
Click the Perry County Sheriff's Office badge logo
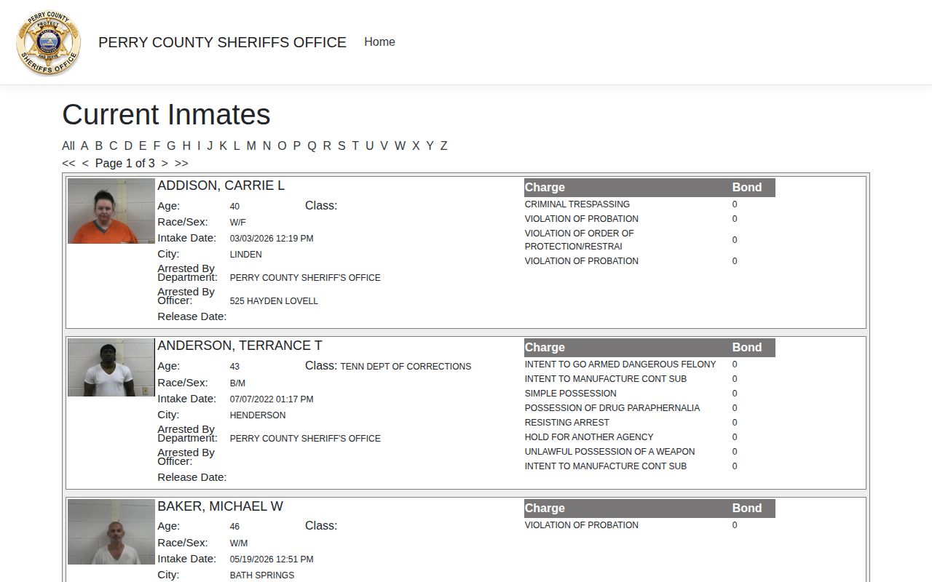coord(49,42)
